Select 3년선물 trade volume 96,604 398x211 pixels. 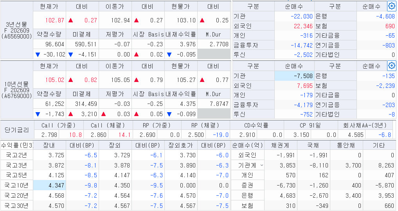point(54,44)
